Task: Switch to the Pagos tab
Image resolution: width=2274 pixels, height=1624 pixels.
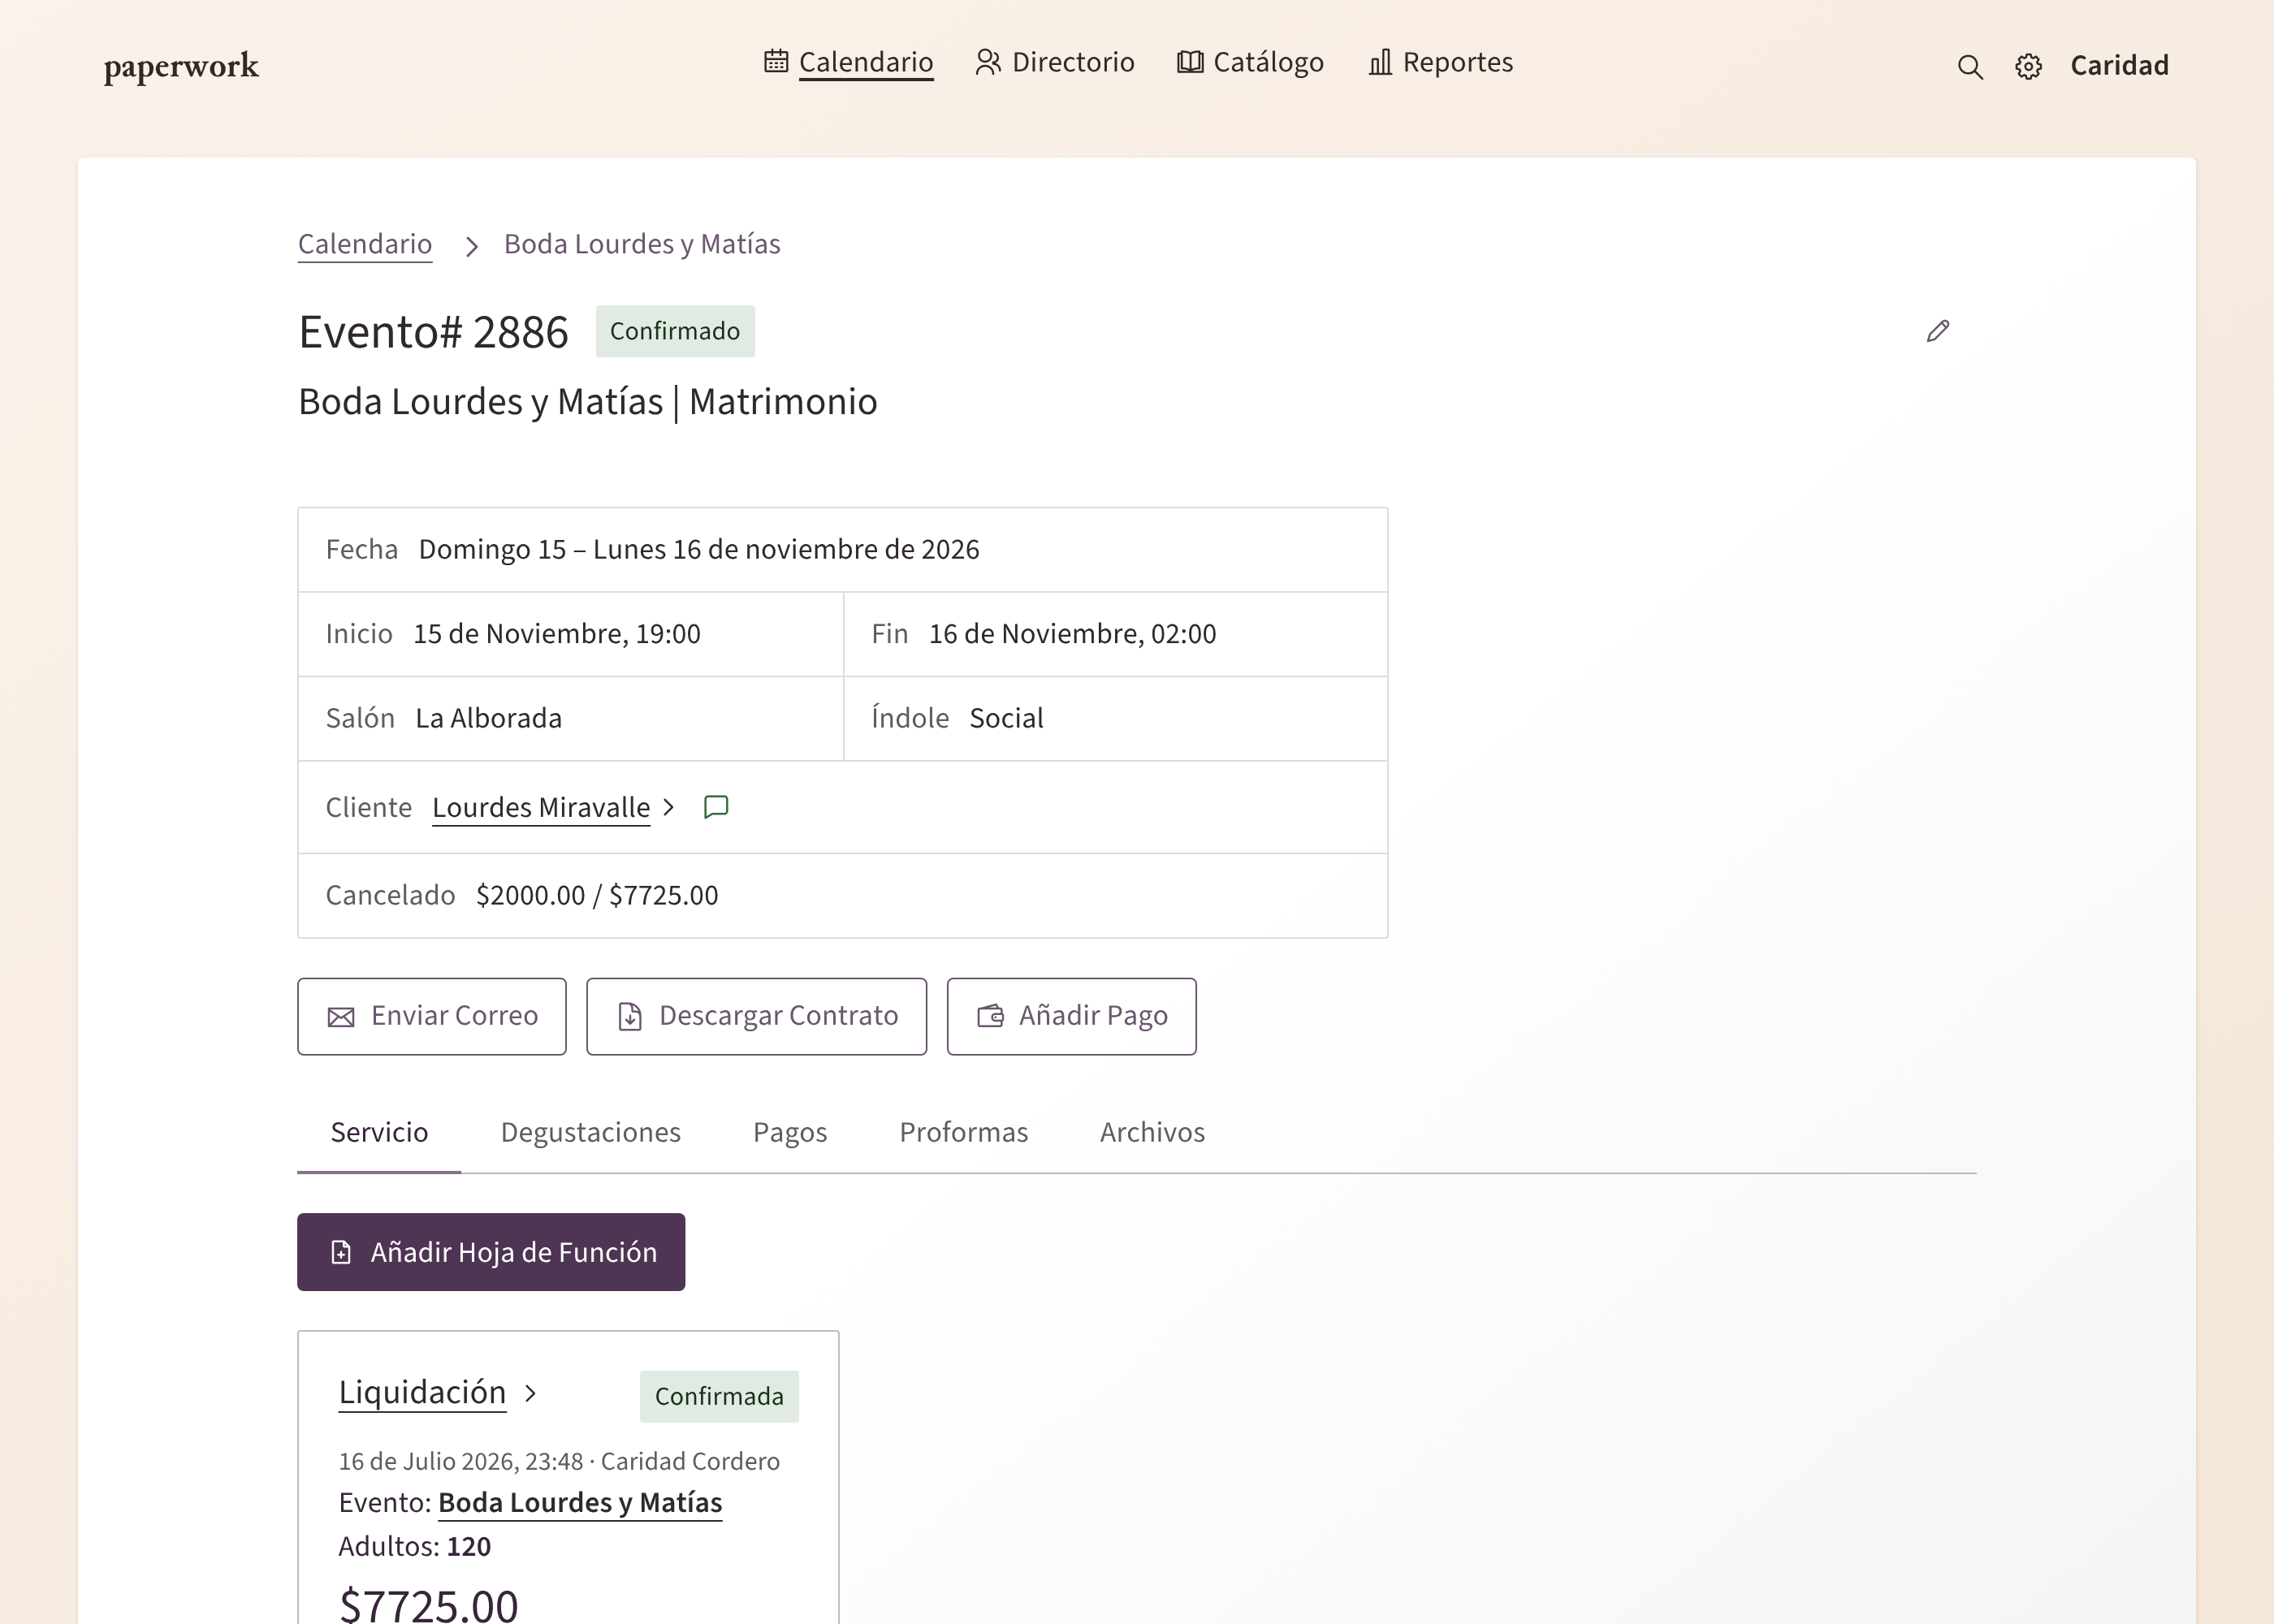Action: coord(790,1132)
